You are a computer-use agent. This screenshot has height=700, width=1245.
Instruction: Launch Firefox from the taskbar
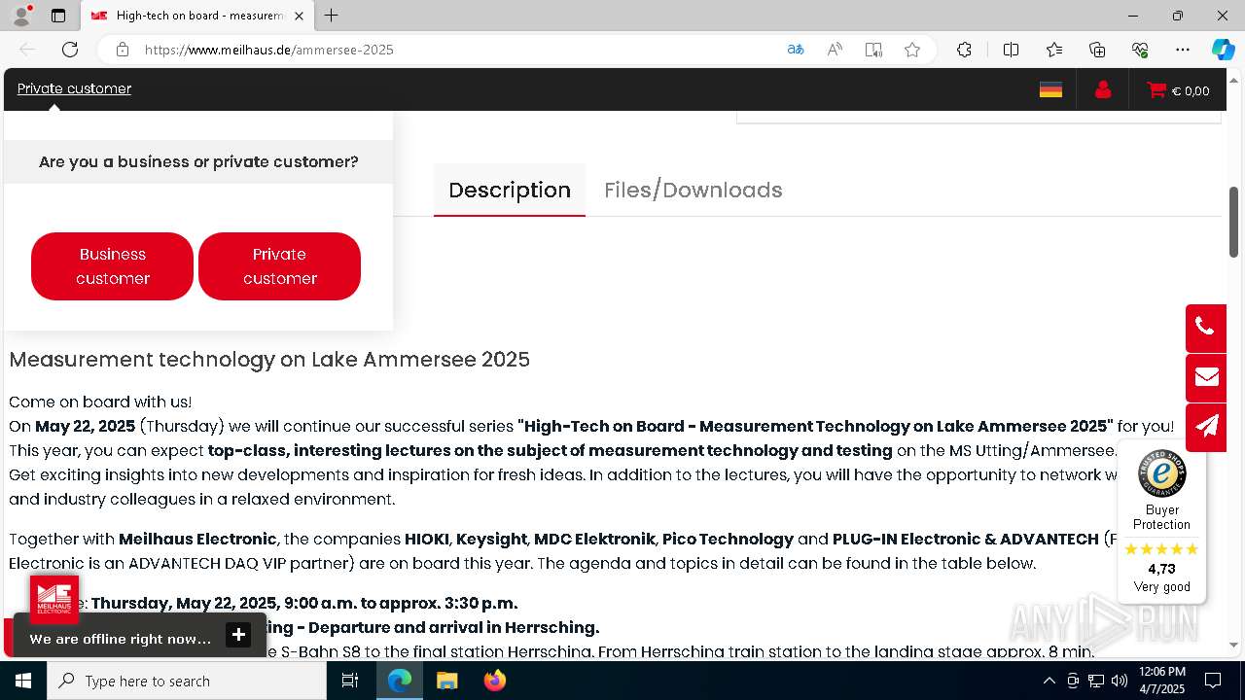tap(494, 681)
